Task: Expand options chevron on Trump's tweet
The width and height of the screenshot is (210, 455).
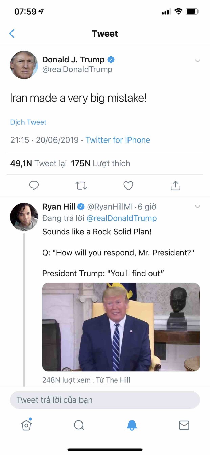Action: click(197, 61)
